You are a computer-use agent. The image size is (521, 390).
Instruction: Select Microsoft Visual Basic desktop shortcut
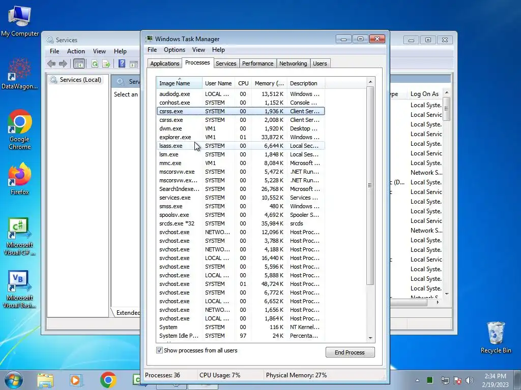point(20,289)
